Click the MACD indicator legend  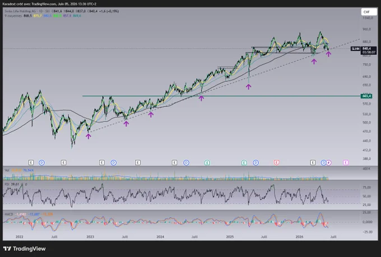(x=9, y=214)
